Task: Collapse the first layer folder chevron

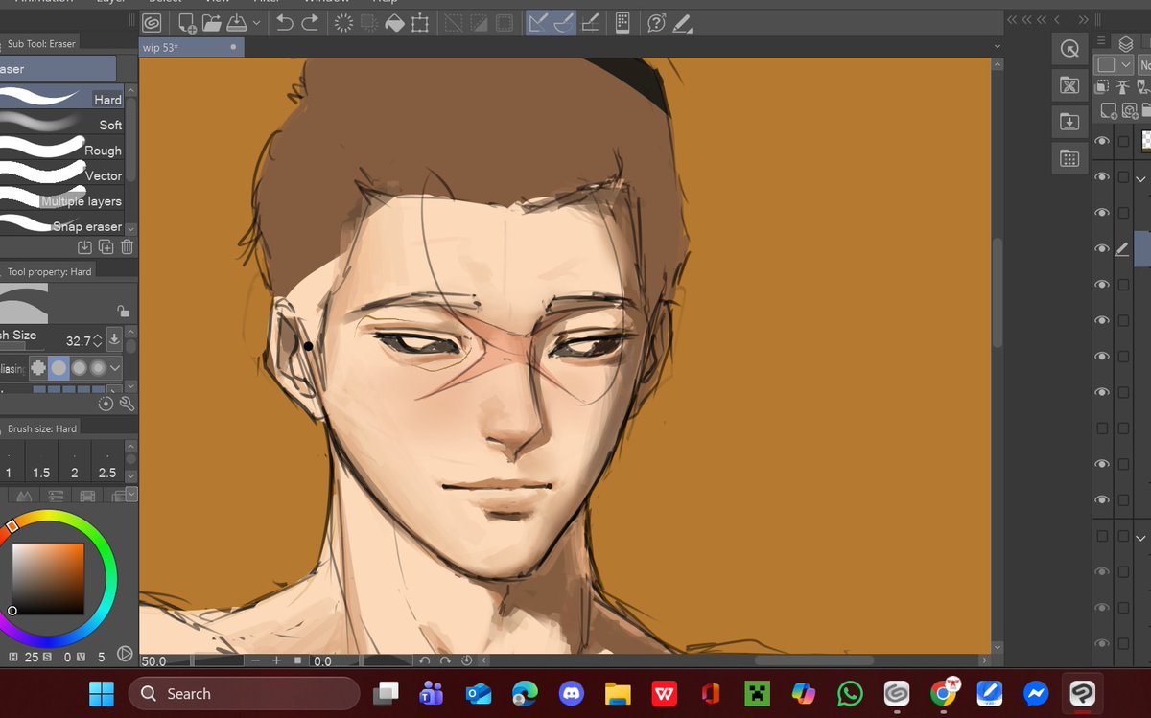Action: pyautogui.click(x=1140, y=179)
